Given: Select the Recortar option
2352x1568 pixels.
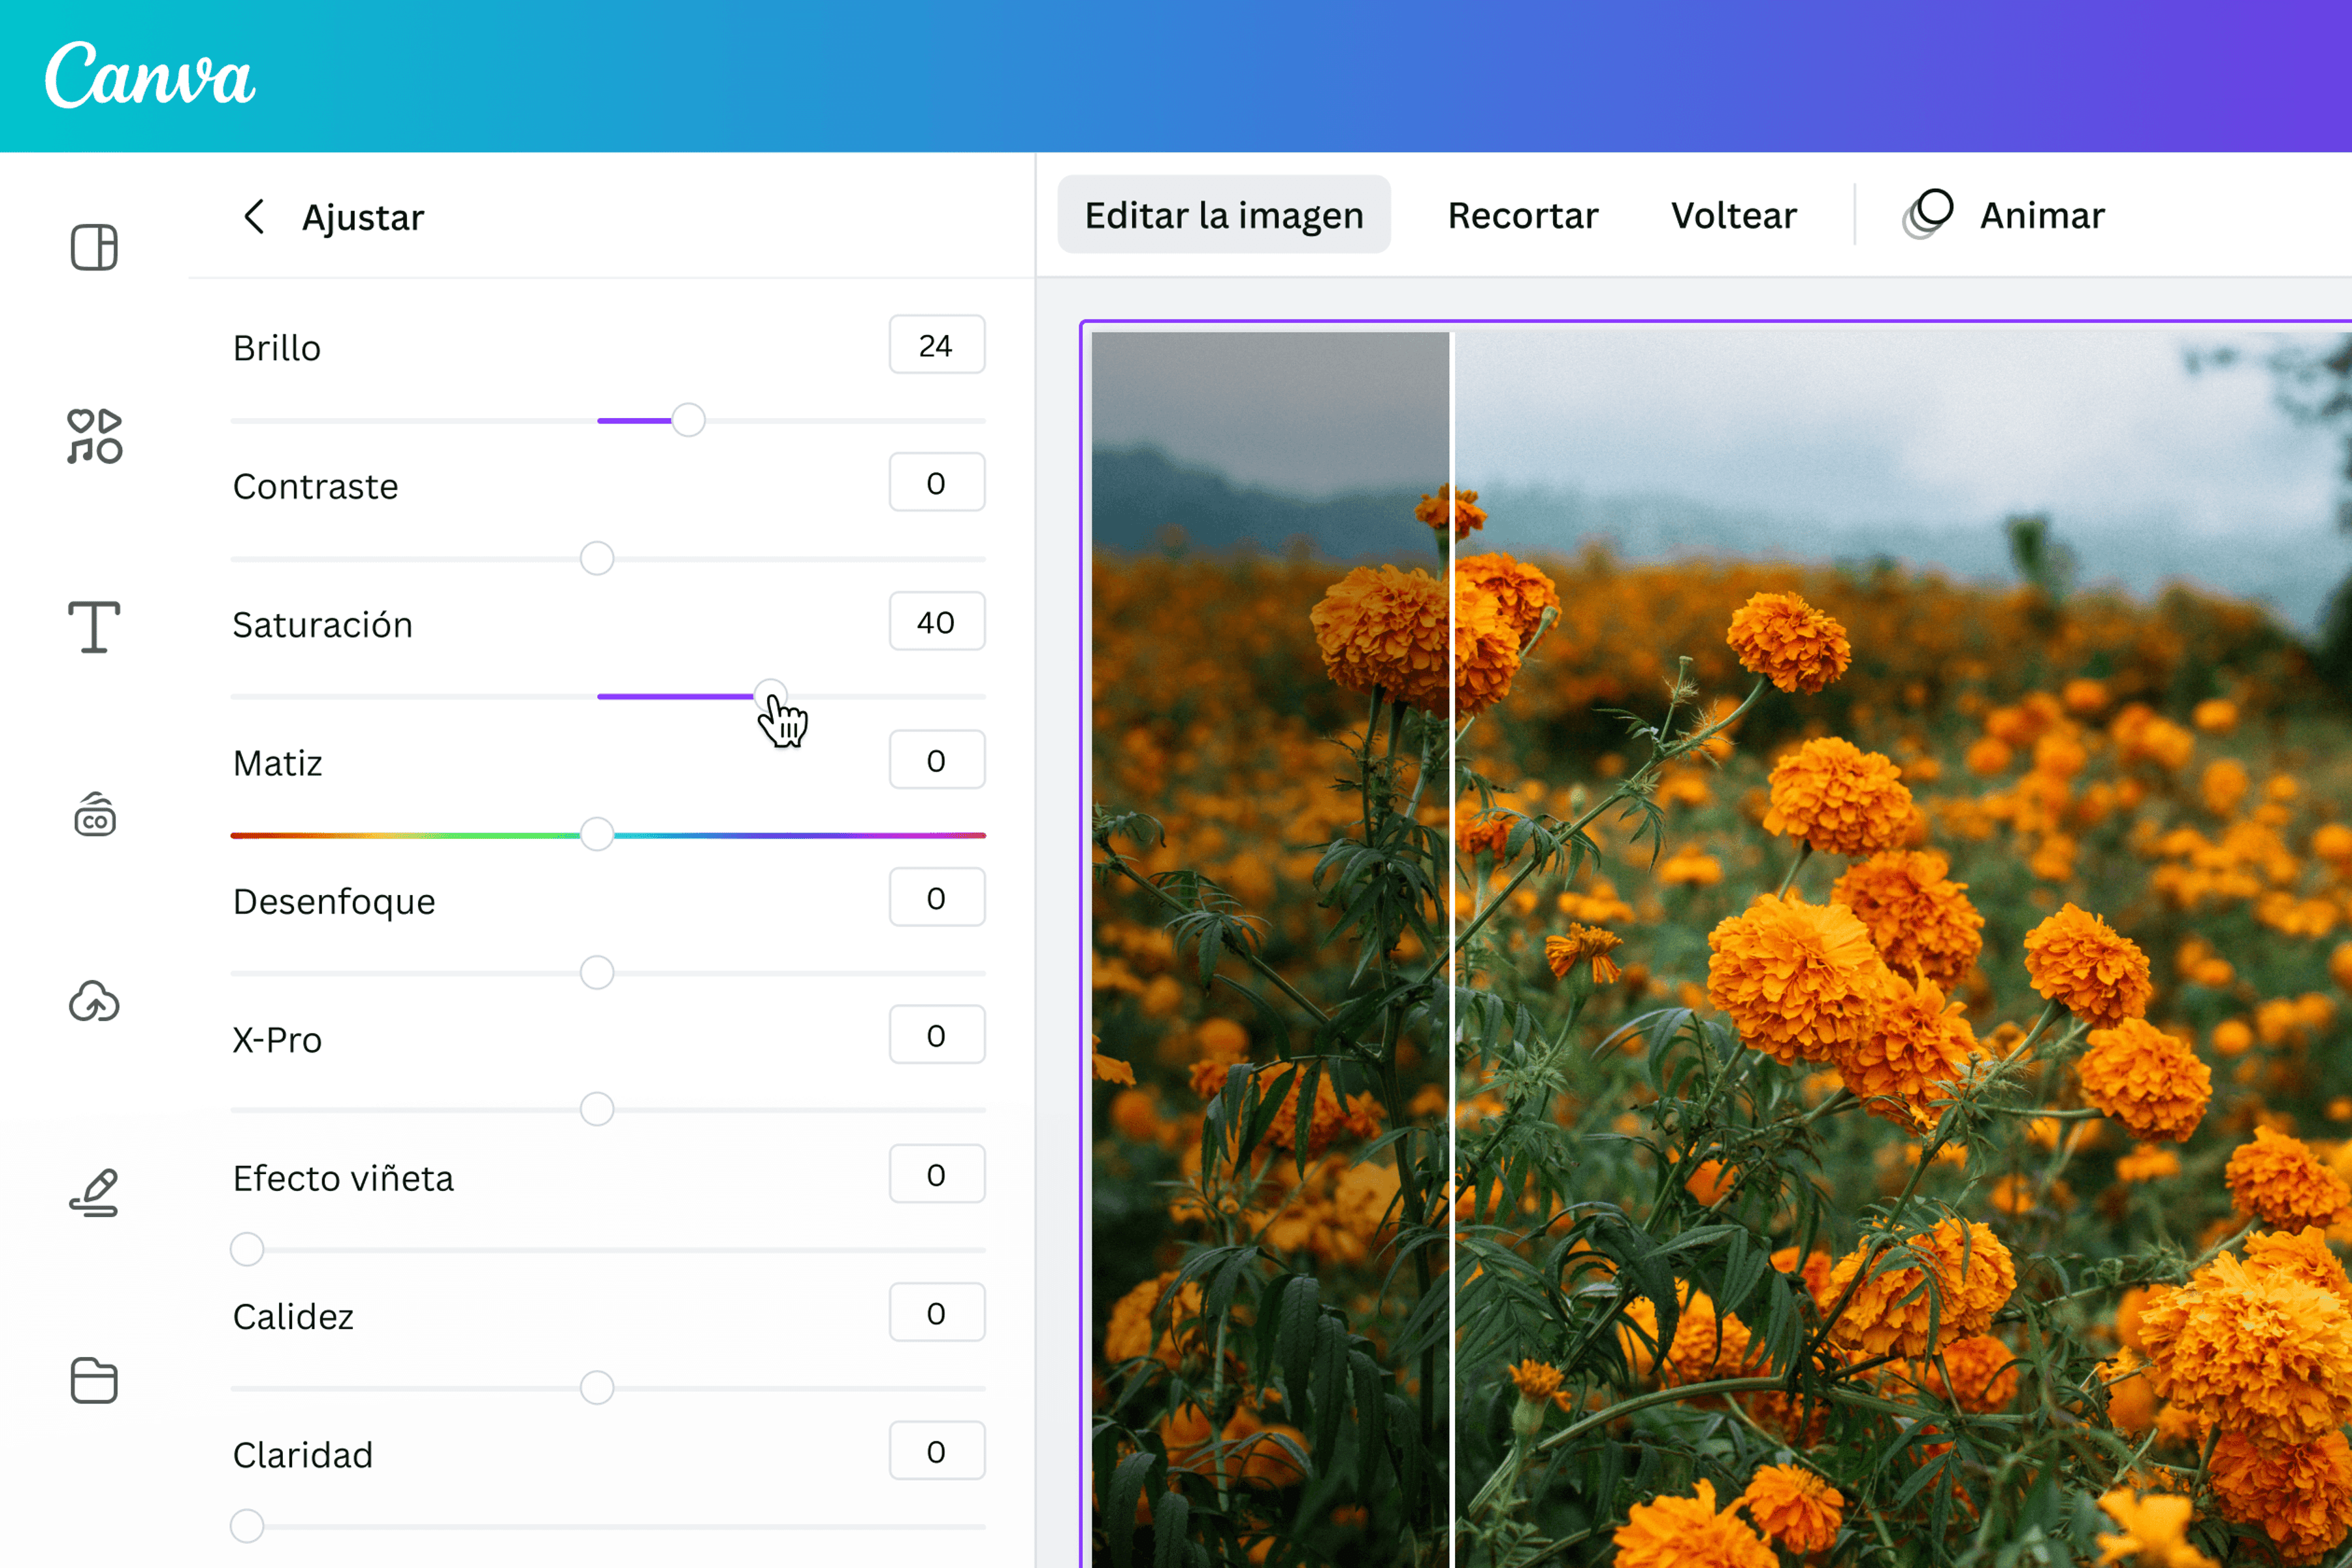Looking at the screenshot, I should [x=1523, y=215].
